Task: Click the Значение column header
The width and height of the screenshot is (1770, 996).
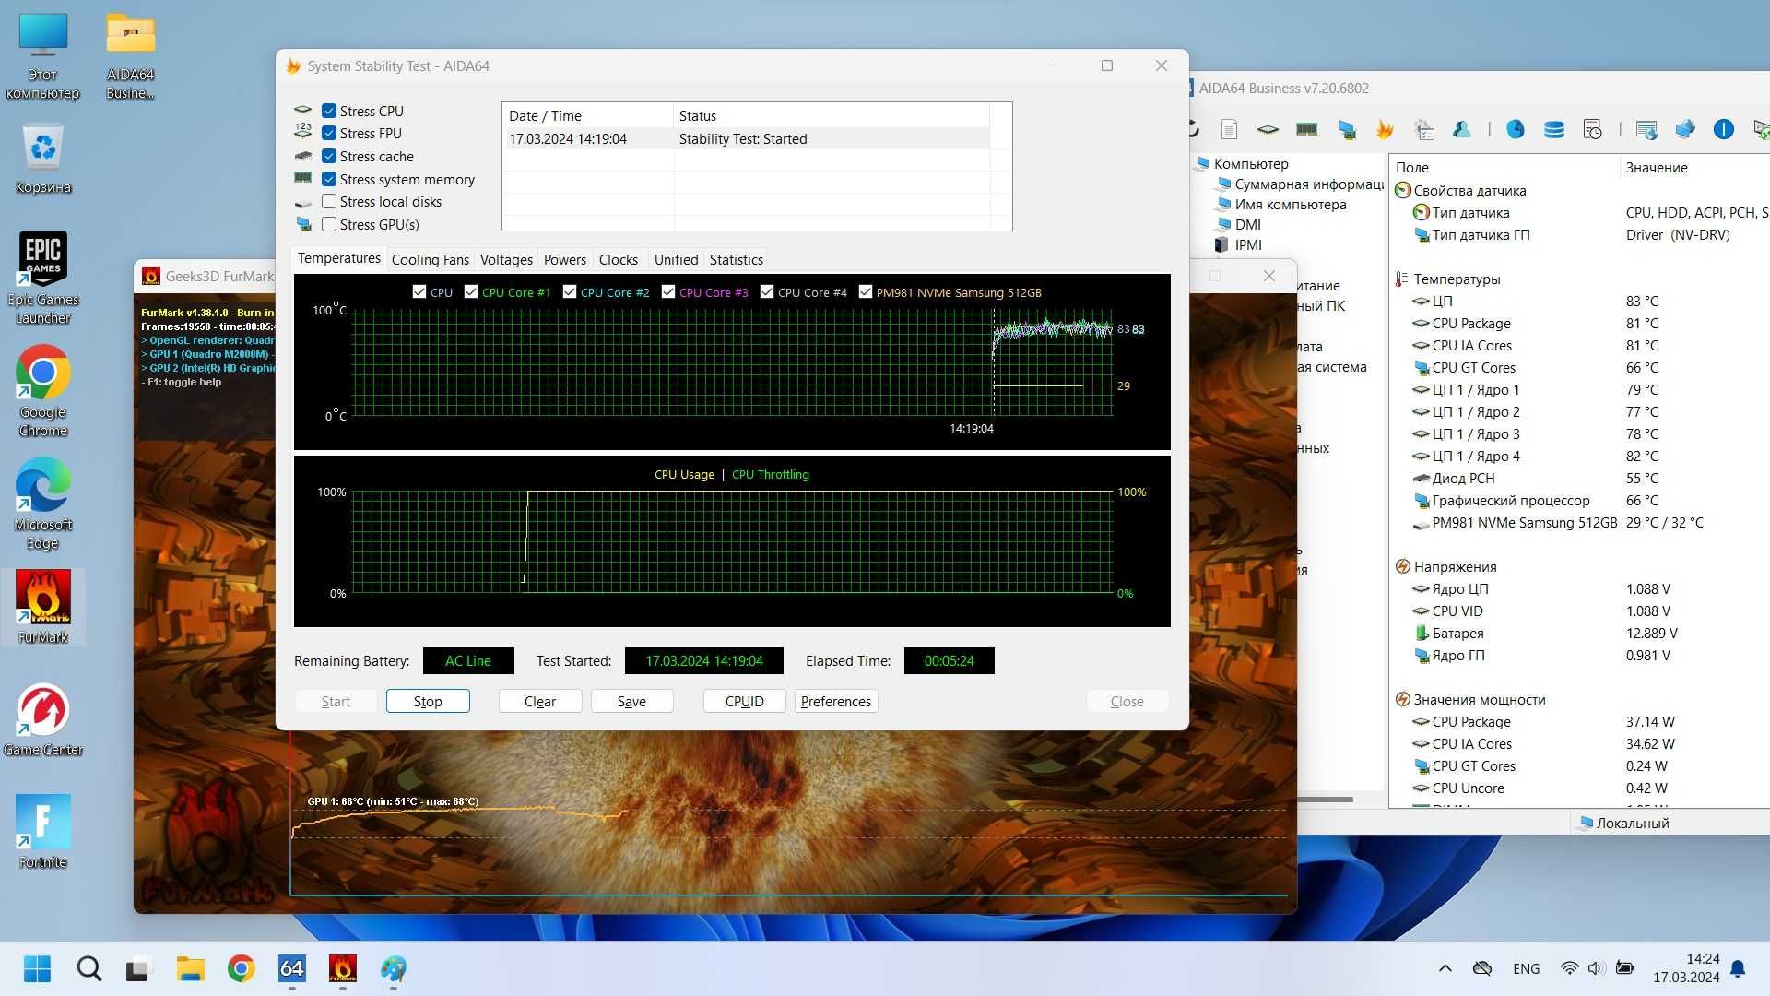Action: pos(1694,167)
